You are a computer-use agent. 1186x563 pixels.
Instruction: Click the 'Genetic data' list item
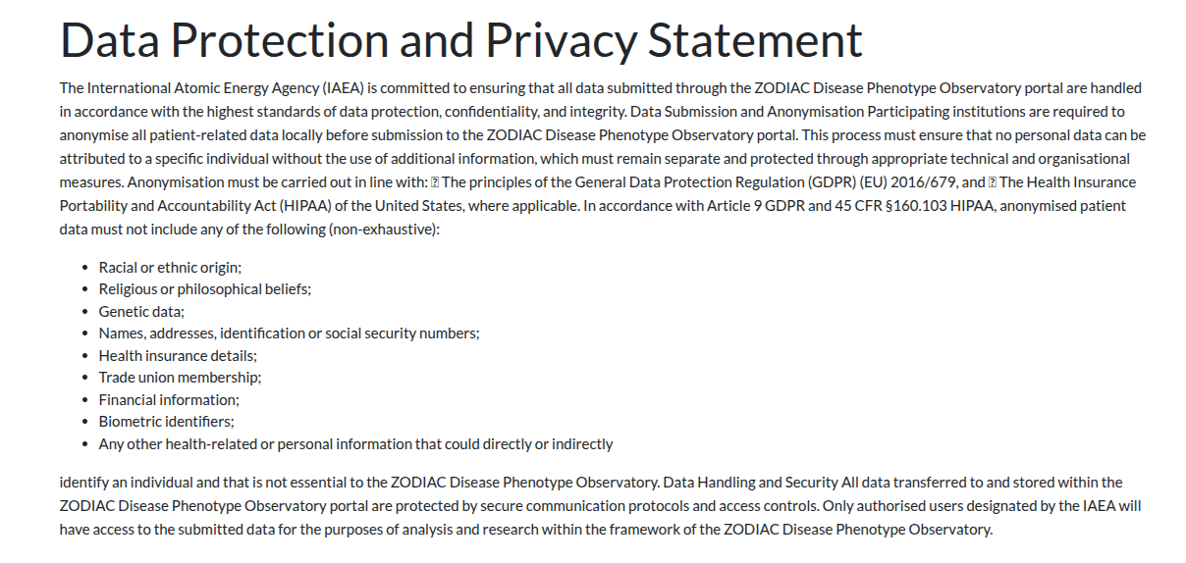tap(141, 311)
